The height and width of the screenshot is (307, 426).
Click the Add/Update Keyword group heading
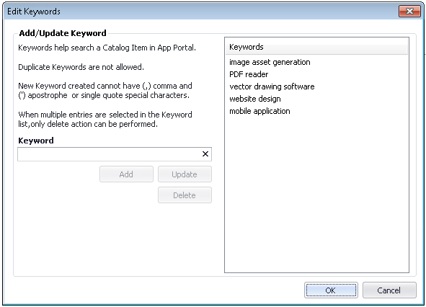click(x=63, y=33)
